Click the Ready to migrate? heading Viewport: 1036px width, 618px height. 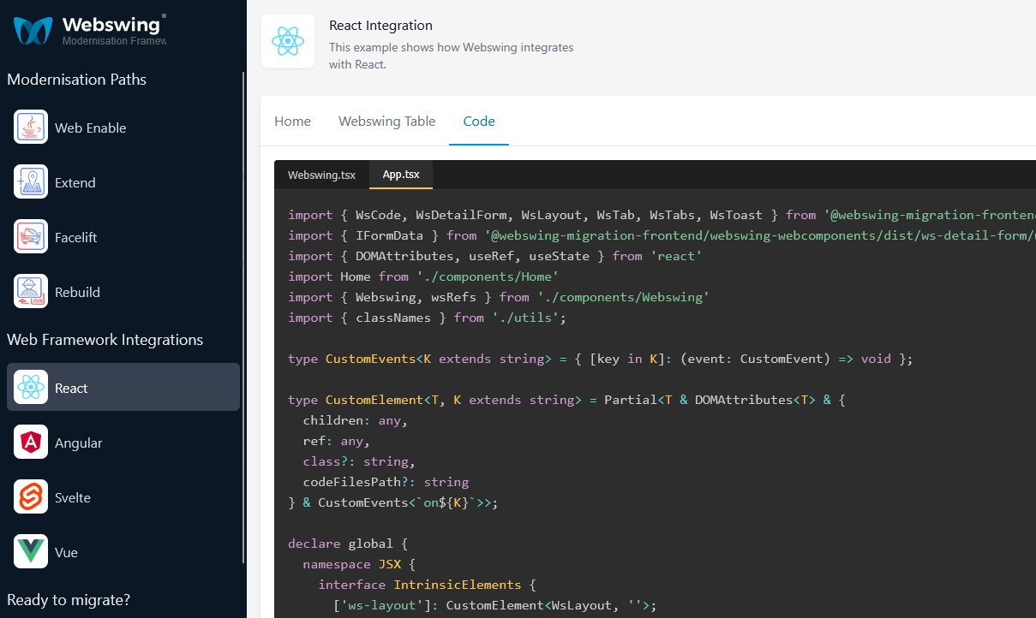69,600
